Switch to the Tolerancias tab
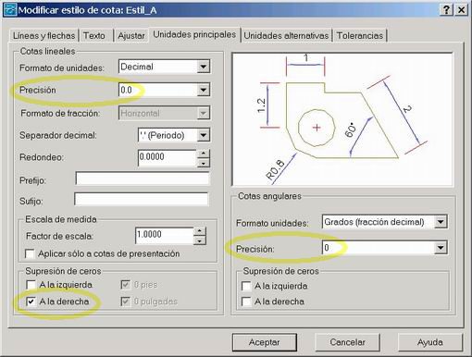 click(x=360, y=35)
